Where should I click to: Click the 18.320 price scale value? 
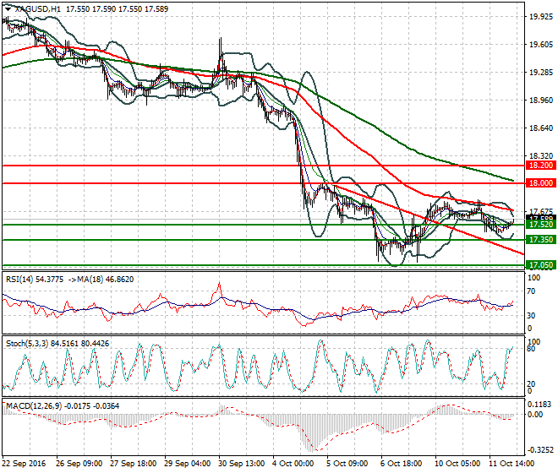(x=541, y=156)
